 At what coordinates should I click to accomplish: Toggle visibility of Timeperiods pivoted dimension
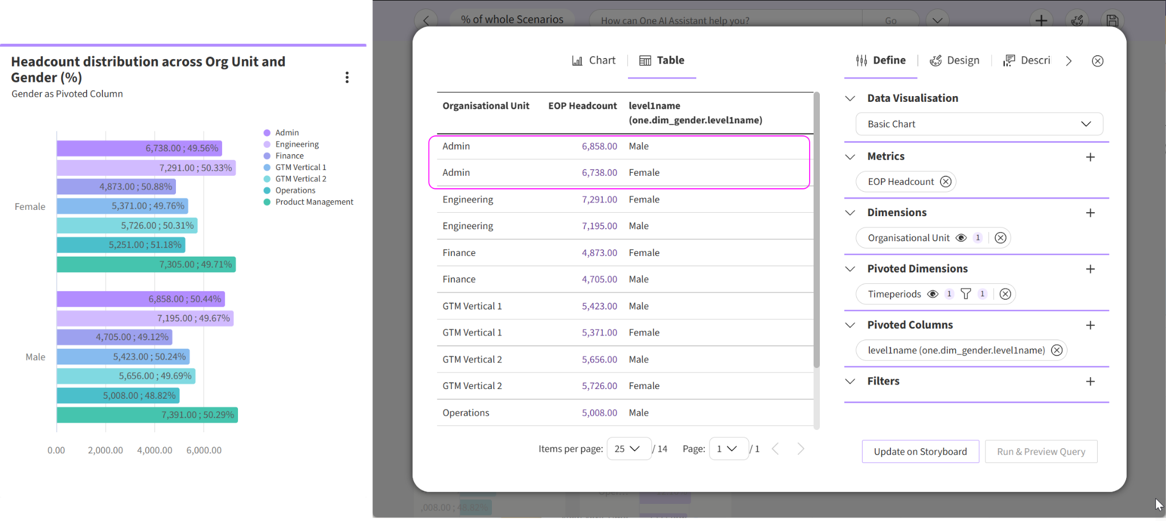point(933,294)
